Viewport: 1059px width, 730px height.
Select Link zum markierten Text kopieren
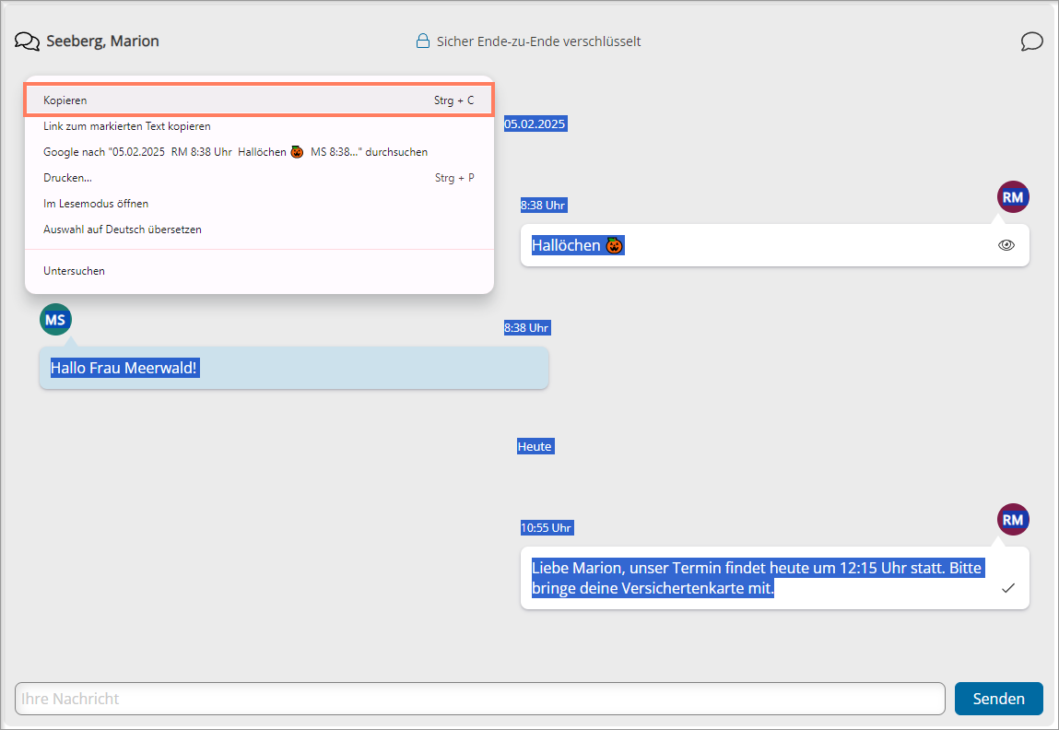tap(259, 126)
